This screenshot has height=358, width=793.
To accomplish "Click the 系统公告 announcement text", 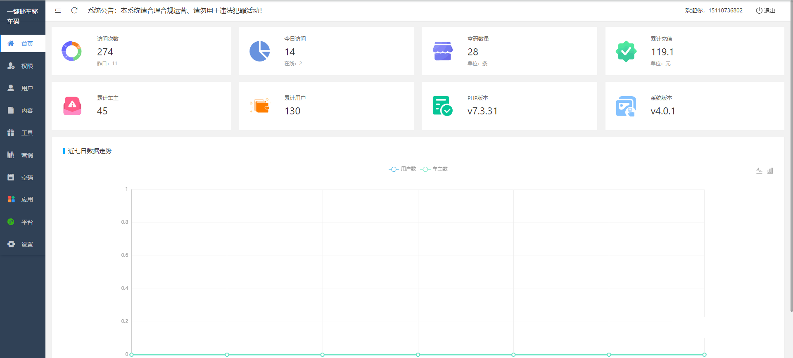I will (175, 10).
